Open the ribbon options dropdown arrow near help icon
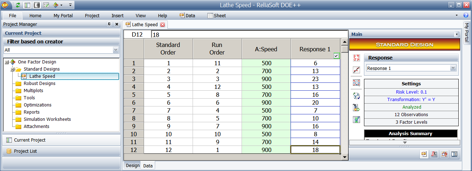 [457, 15]
